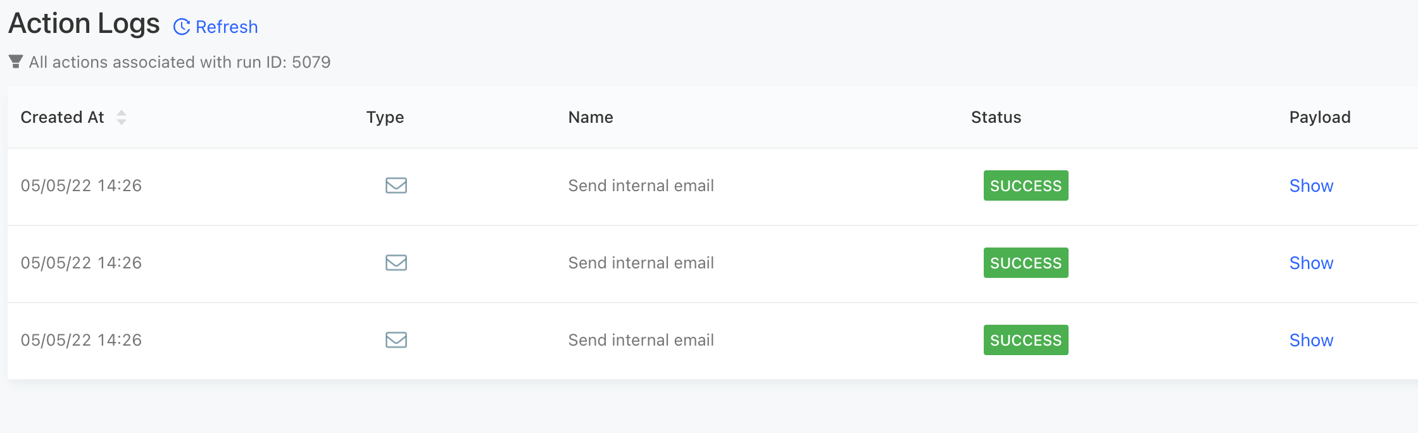Image resolution: width=1418 pixels, height=433 pixels.
Task: Click the third row's email envelope icon
Action: click(396, 340)
